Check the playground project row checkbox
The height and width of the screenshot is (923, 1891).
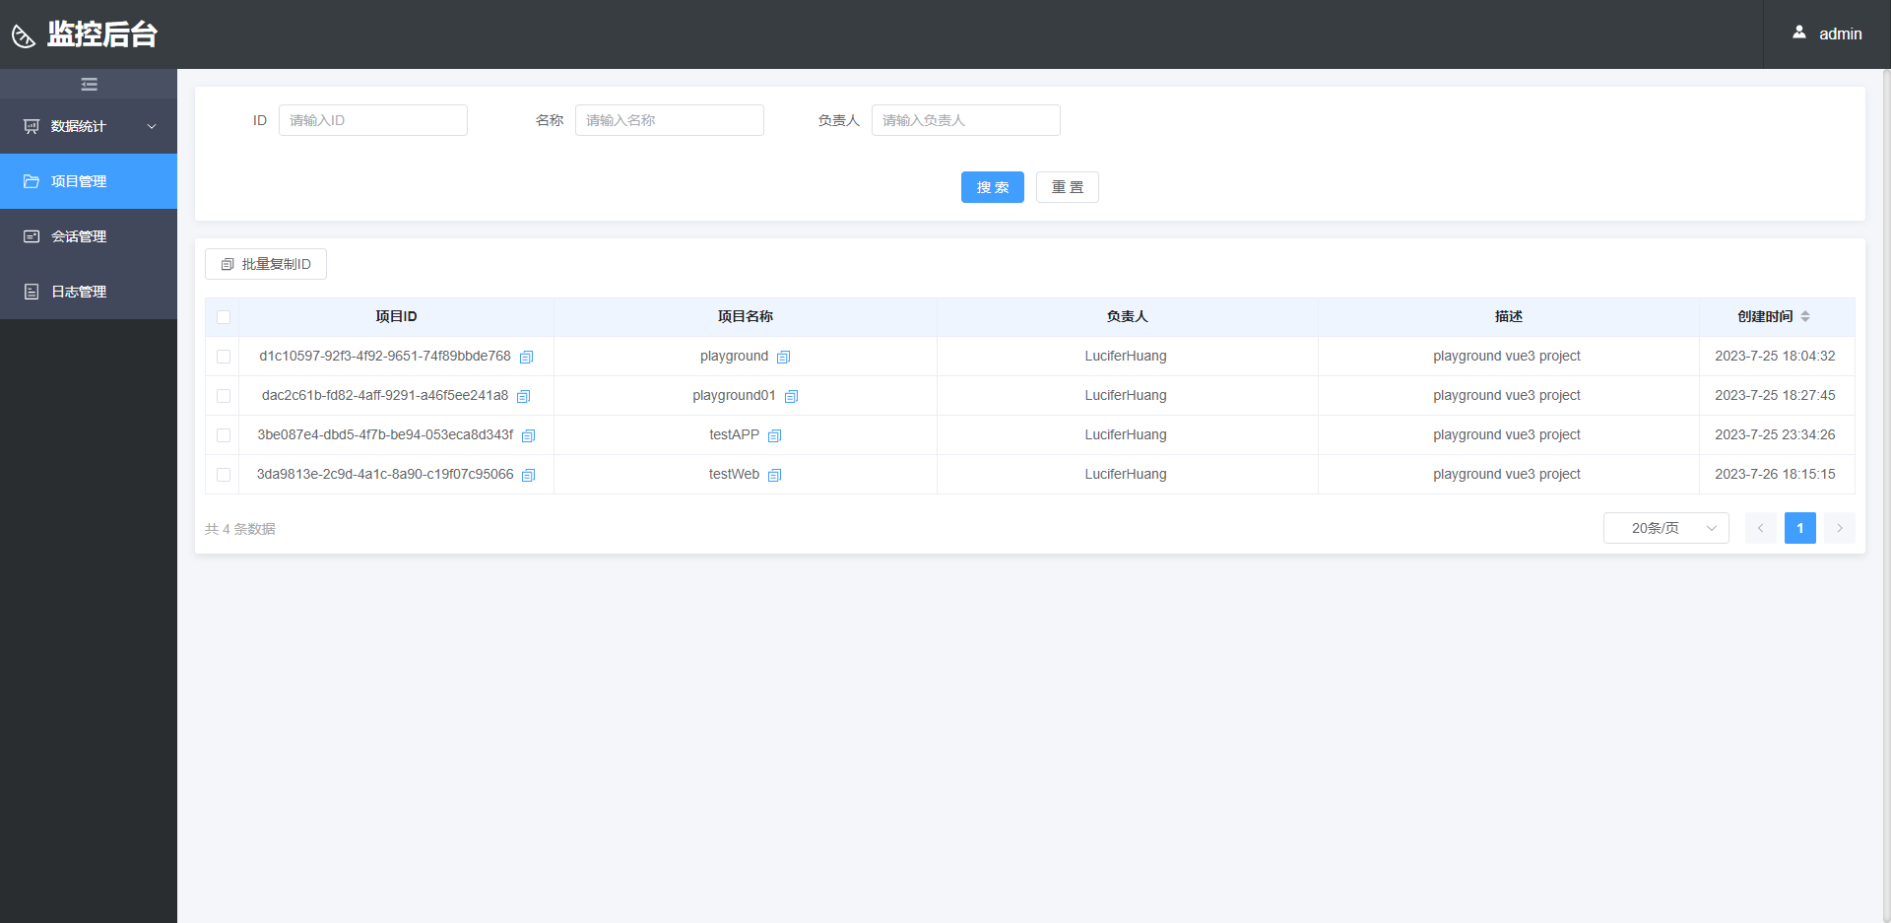pos(224,357)
